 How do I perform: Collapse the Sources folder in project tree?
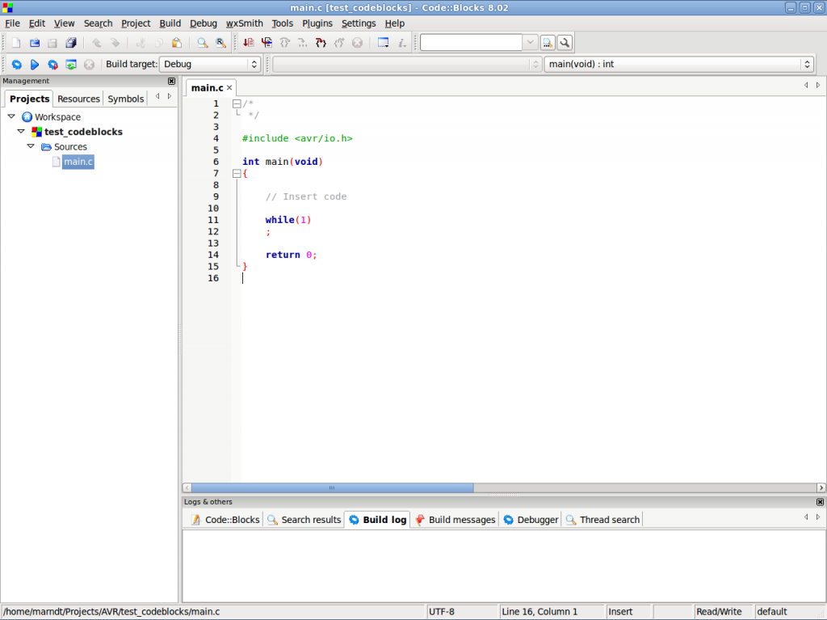pyautogui.click(x=31, y=147)
